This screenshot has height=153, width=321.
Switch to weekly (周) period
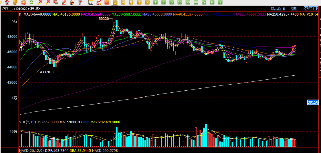[x=123, y=2]
